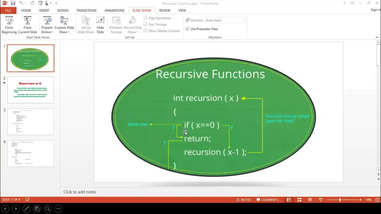Switch to Normal view in status bar

(289, 200)
